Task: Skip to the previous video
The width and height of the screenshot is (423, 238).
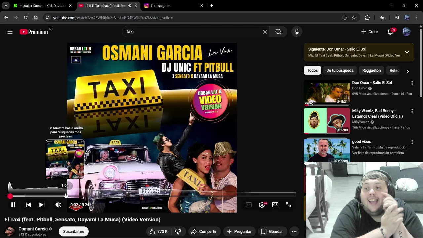Action: (x=28, y=205)
